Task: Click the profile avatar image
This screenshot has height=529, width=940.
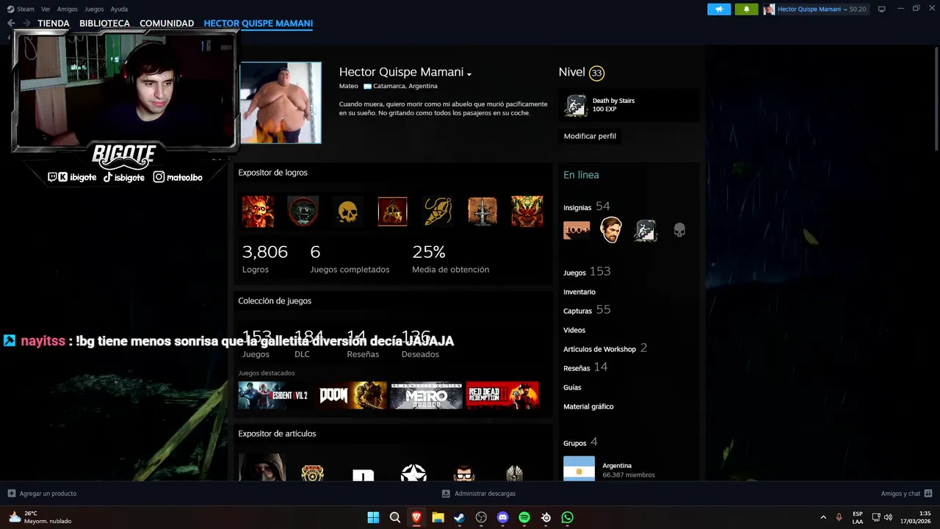Action: coord(281,102)
